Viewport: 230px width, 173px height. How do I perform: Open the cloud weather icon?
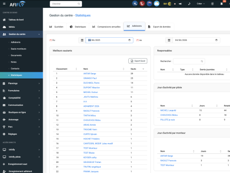(x=156, y=4)
